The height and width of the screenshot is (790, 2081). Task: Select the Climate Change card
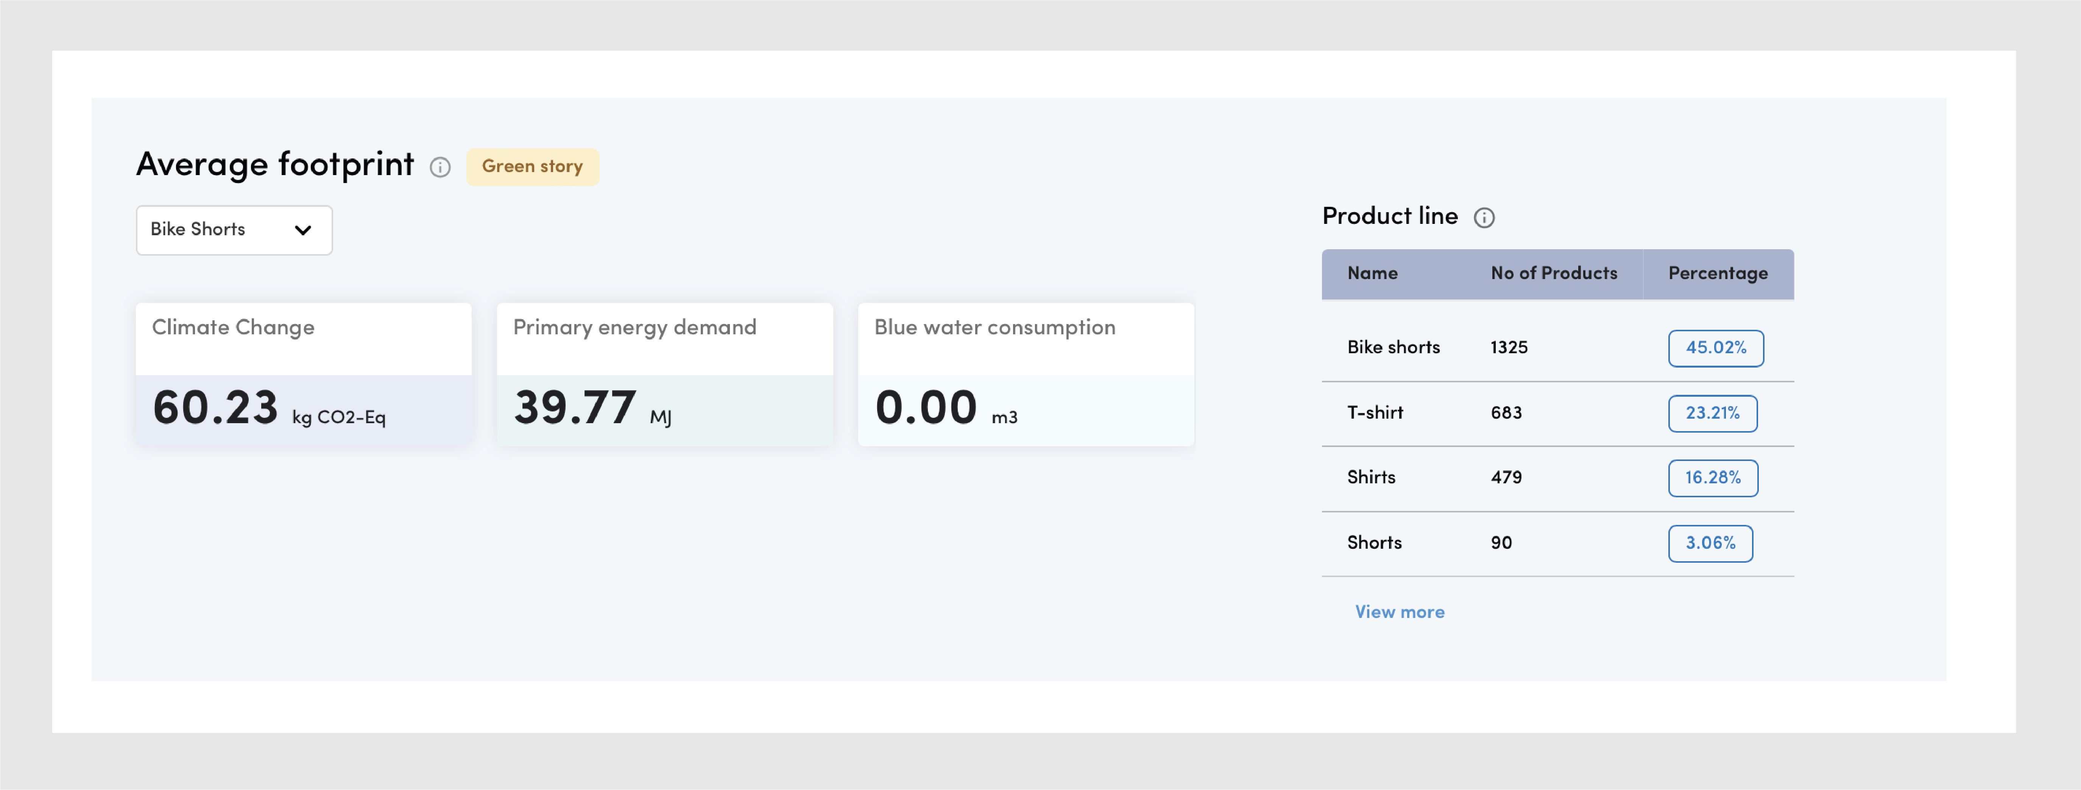[303, 374]
